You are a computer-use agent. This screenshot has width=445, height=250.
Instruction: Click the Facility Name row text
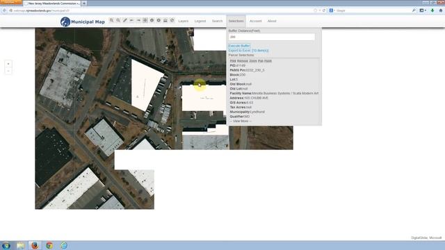[274, 93]
